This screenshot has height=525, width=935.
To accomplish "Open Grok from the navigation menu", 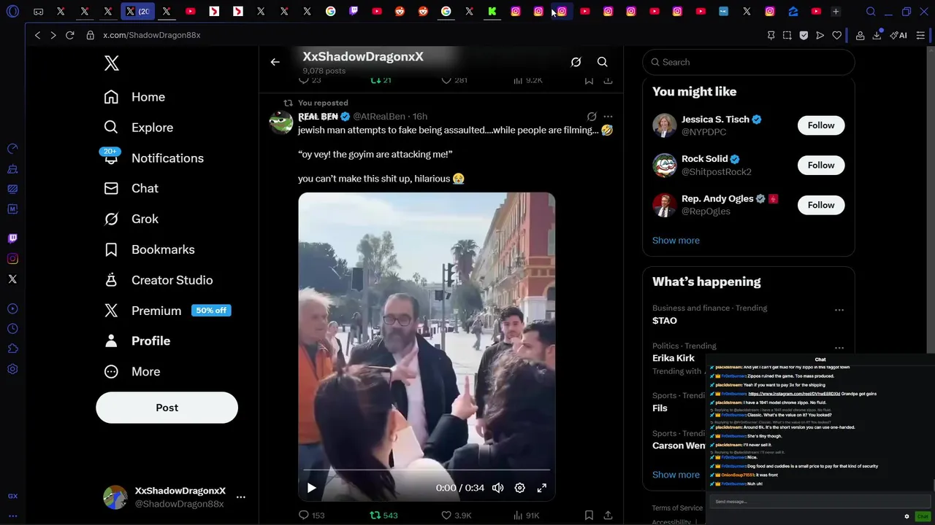I will 131,219.
